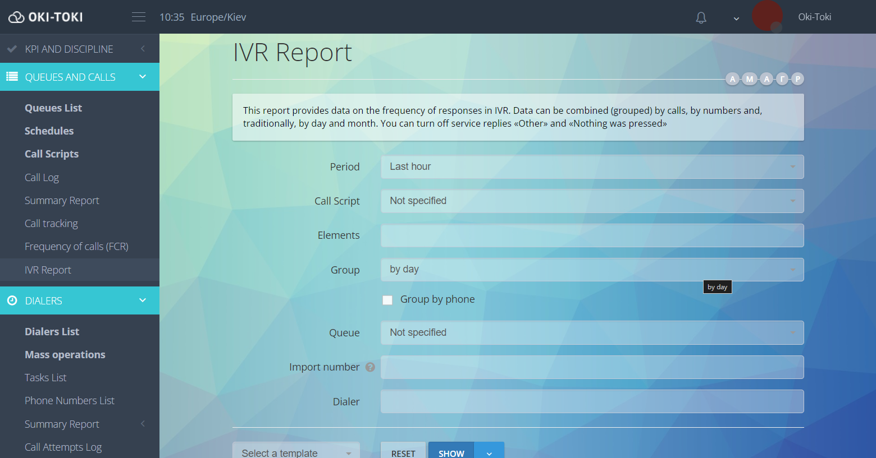Click the Elements input field
The width and height of the screenshot is (876, 458).
[x=592, y=235]
